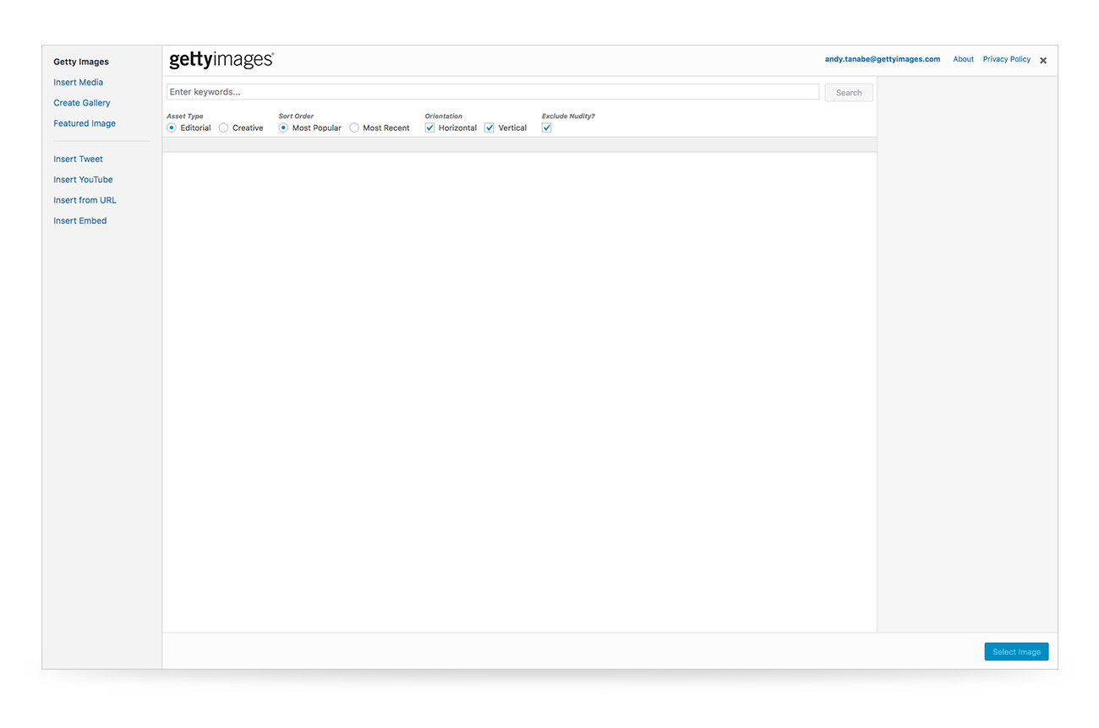This screenshot has width=1099, height=728.
Task: Select Insert YouTube option
Action: coord(83,180)
